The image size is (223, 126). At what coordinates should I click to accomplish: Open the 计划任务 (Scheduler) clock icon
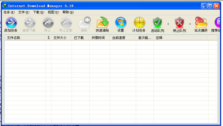(x=139, y=23)
